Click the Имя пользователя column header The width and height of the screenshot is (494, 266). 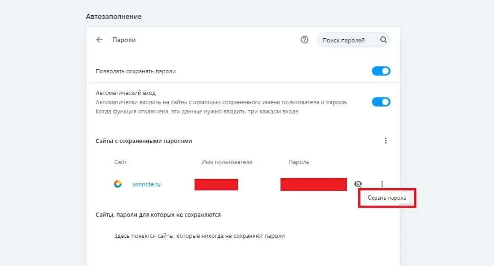[x=226, y=162]
